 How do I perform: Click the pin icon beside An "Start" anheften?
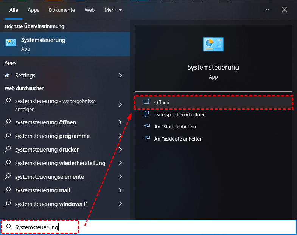147,127
